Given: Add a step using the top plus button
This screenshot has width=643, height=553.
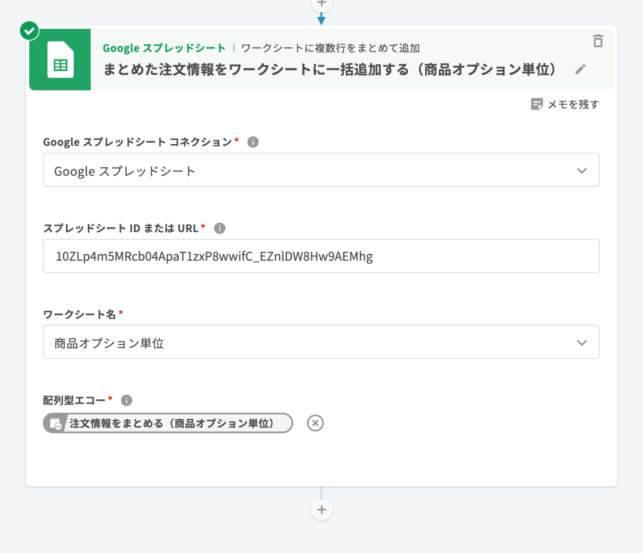Looking at the screenshot, I should click(321, 4).
